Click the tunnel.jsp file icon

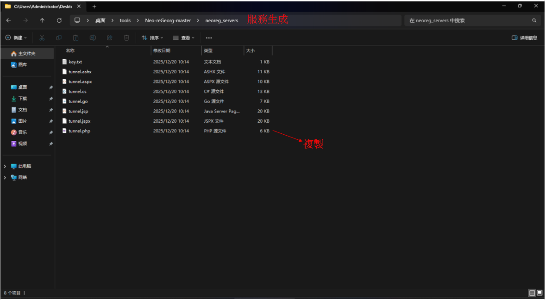pyautogui.click(x=64, y=111)
